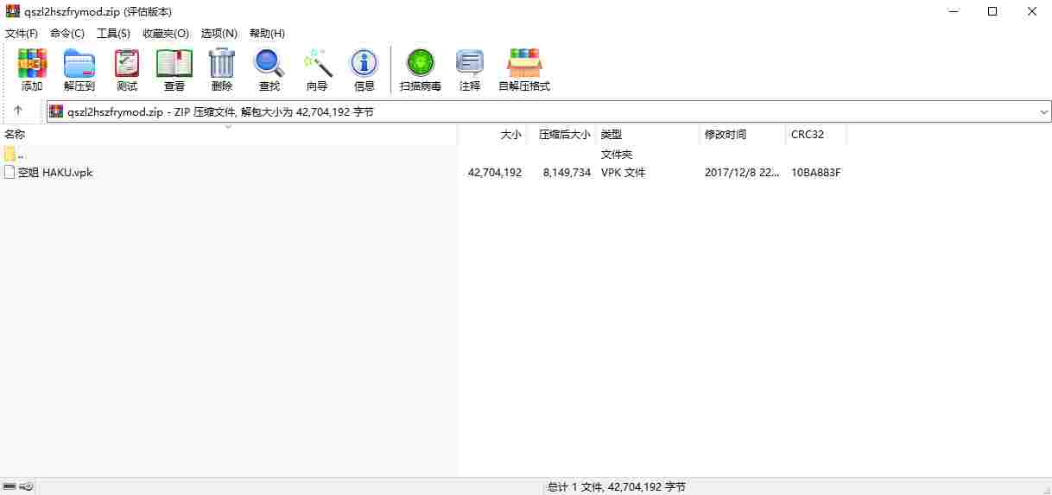Sort by the 名称 column header

click(x=229, y=135)
